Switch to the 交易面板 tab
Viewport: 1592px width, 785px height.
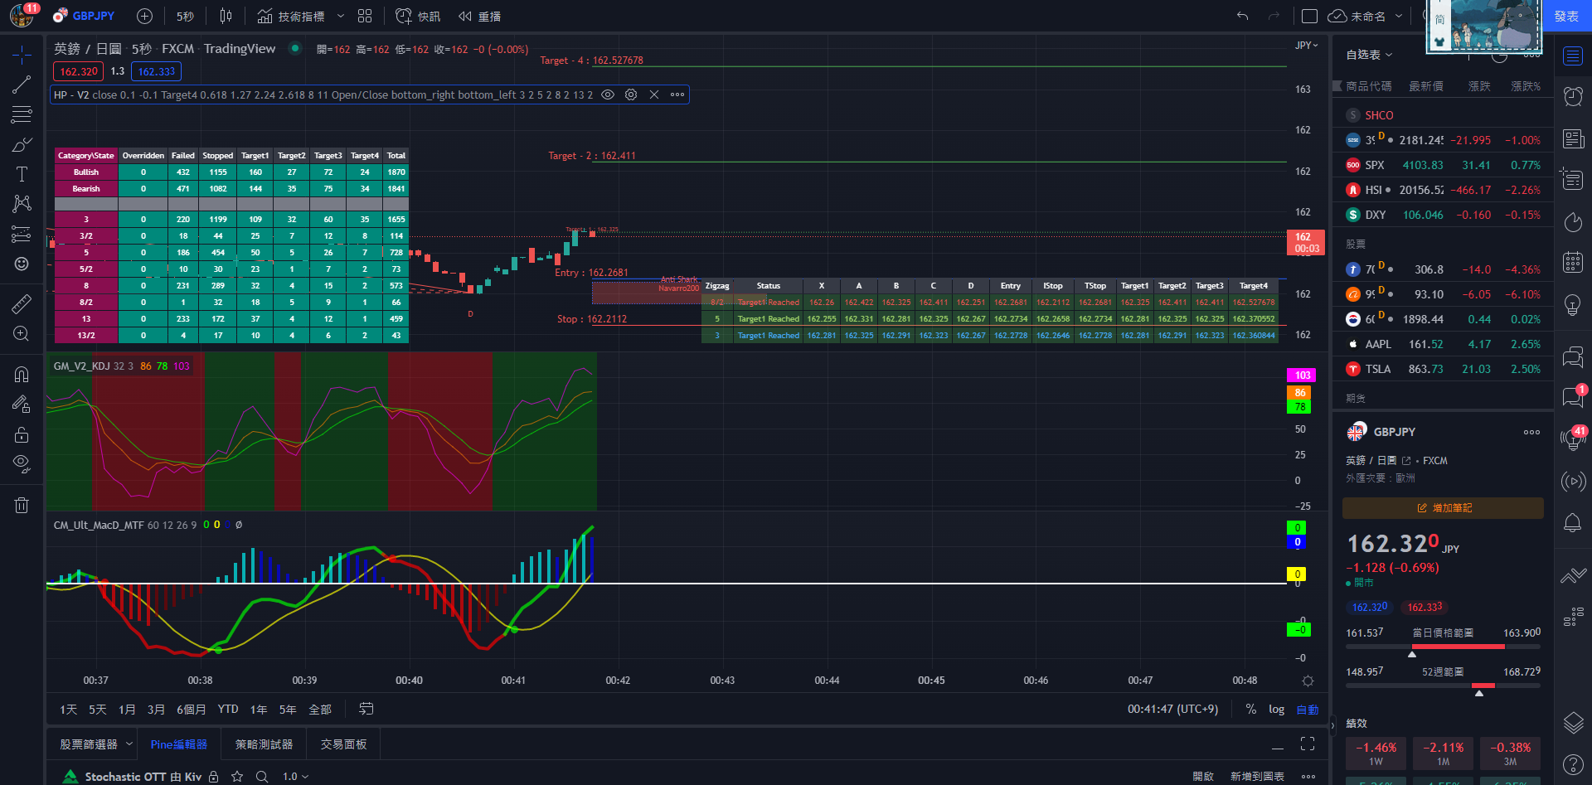(343, 744)
